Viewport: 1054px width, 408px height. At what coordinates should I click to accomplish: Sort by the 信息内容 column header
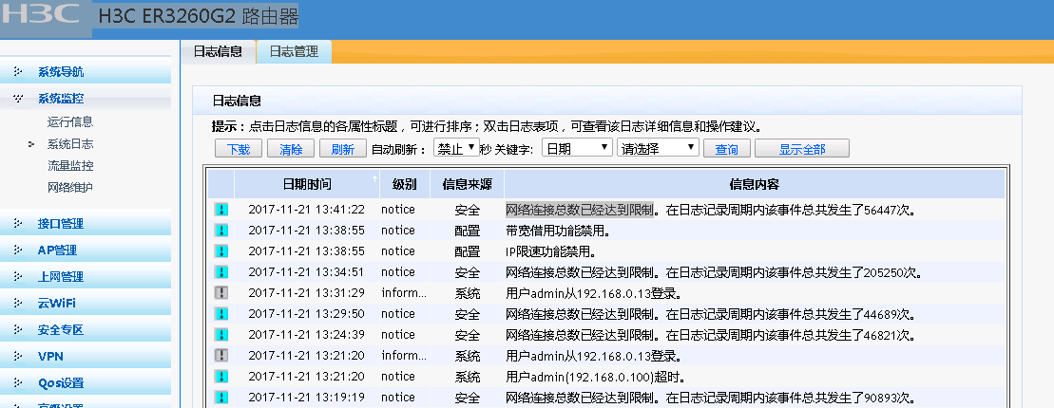[755, 184]
